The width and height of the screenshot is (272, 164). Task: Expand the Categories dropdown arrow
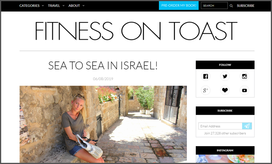click(x=43, y=6)
